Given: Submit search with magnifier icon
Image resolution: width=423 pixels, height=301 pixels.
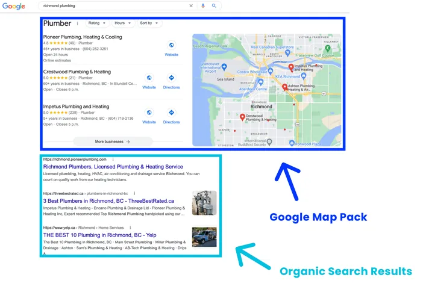Looking at the screenshot, I should pyautogui.click(x=214, y=5).
